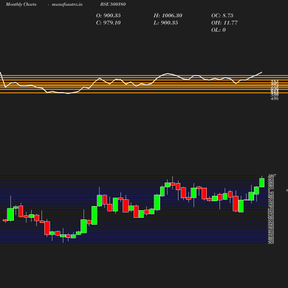288x288 pixels.
Task: Click the last green candlestick on the chart
Action: [262, 183]
